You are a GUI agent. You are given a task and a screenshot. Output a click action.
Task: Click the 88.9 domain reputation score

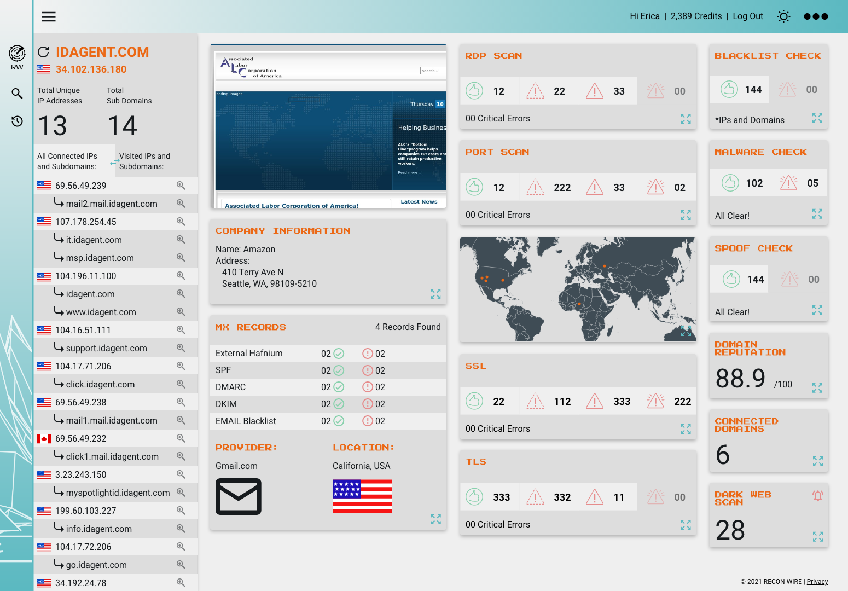point(740,378)
